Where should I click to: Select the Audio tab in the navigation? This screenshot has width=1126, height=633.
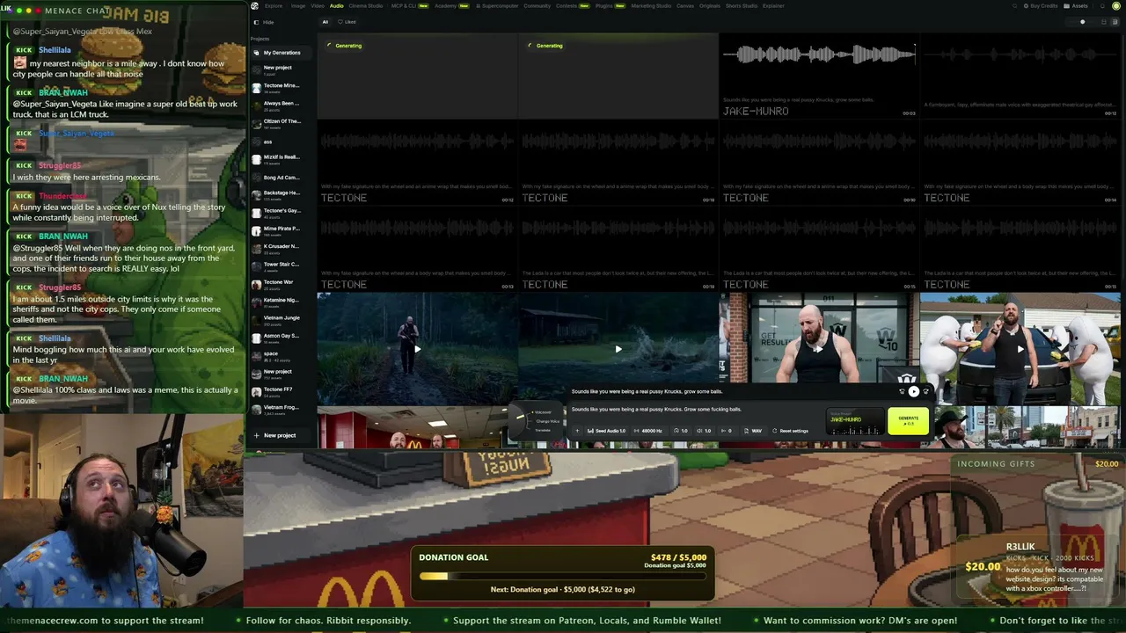point(337,6)
